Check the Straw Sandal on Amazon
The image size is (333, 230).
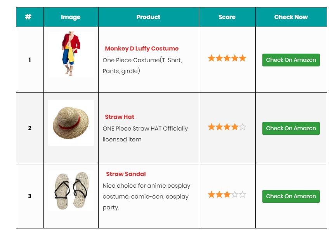pyautogui.click(x=291, y=196)
